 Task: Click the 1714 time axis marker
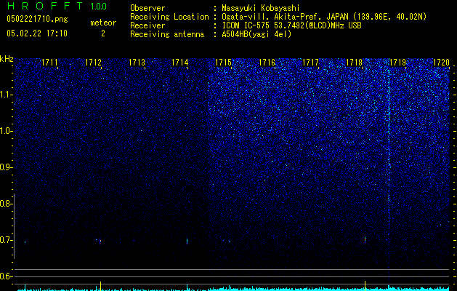[x=180, y=63]
